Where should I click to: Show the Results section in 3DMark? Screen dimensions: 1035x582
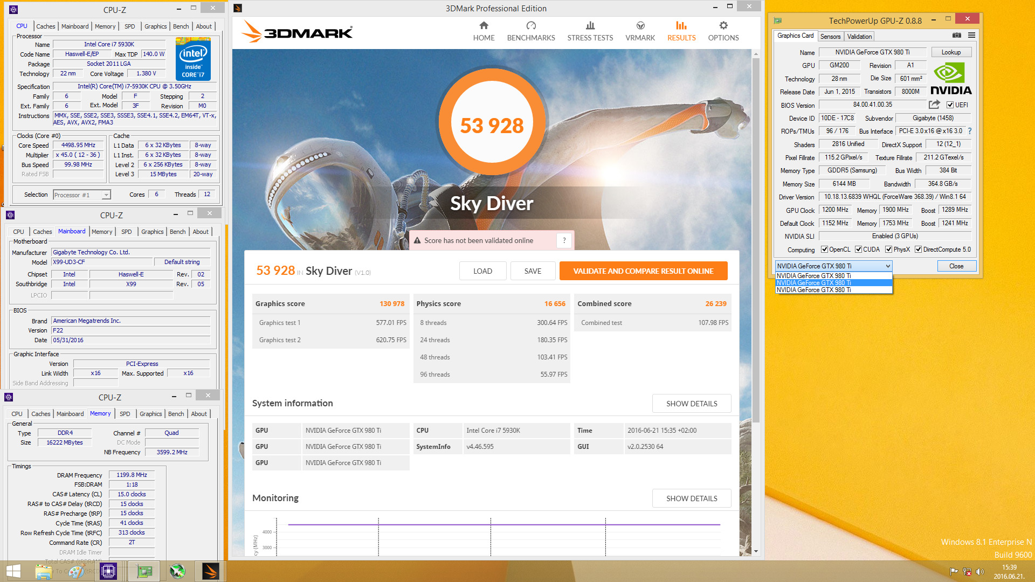pyautogui.click(x=681, y=31)
